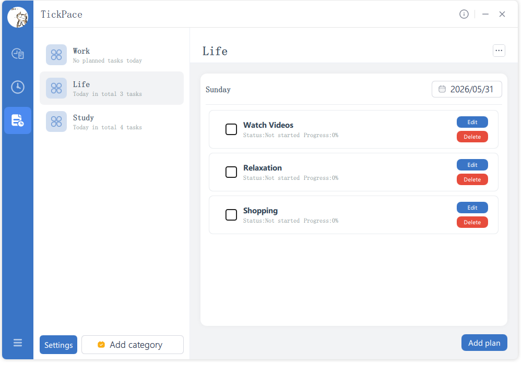
Task: Check the Watch Videos task checkbox
Action: (231, 129)
